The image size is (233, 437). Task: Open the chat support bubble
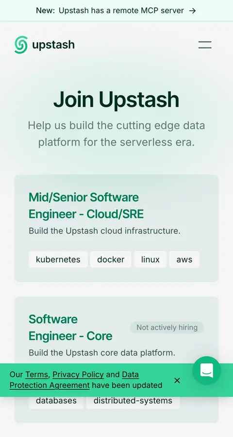click(x=206, y=370)
